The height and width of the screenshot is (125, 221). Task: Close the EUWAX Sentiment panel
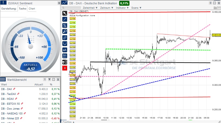click(59, 3)
